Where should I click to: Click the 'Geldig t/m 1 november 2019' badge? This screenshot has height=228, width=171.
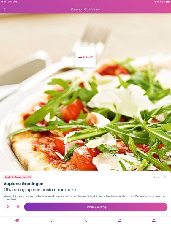click(18, 177)
